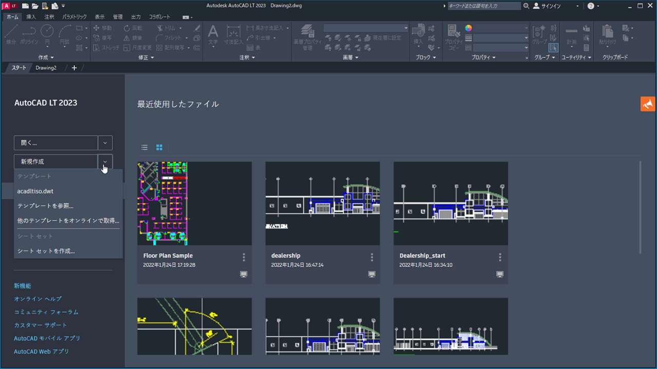The height and width of the screenshot is (369, 657).
Task: Click the new tab plus button
Action: point(74,68)
